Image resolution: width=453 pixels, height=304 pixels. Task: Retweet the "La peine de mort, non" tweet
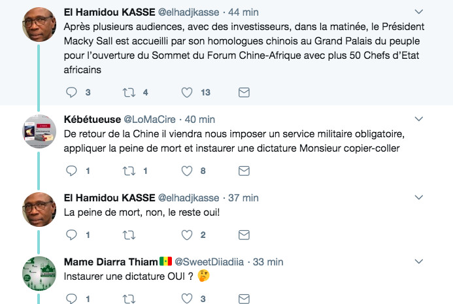point(131,235)
